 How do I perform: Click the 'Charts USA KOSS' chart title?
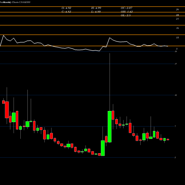pyautogui.click(x=21, y=2)
